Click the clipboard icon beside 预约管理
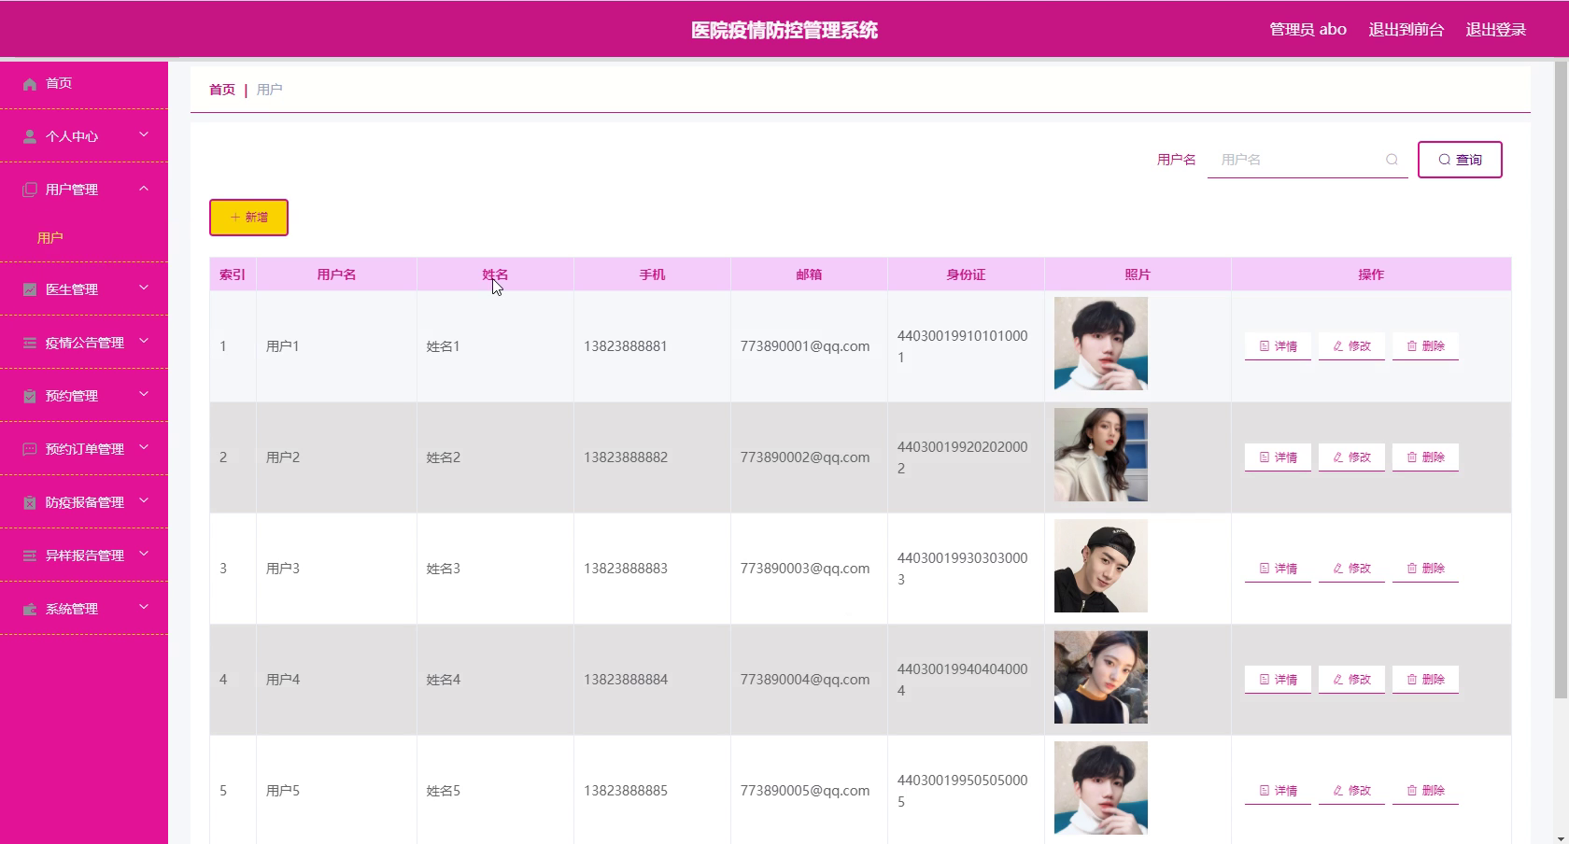The width and height of the screenshot is (1569, 844). click(30, 396)
